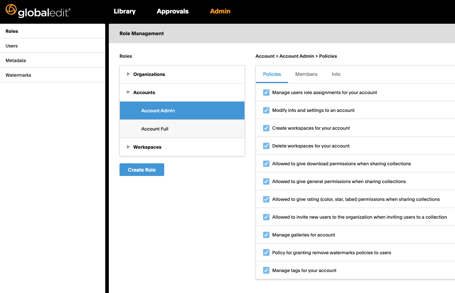Toggle give general permissions checkbox
The height and width of the screenshot is (293, 455).
click(266, 181)
